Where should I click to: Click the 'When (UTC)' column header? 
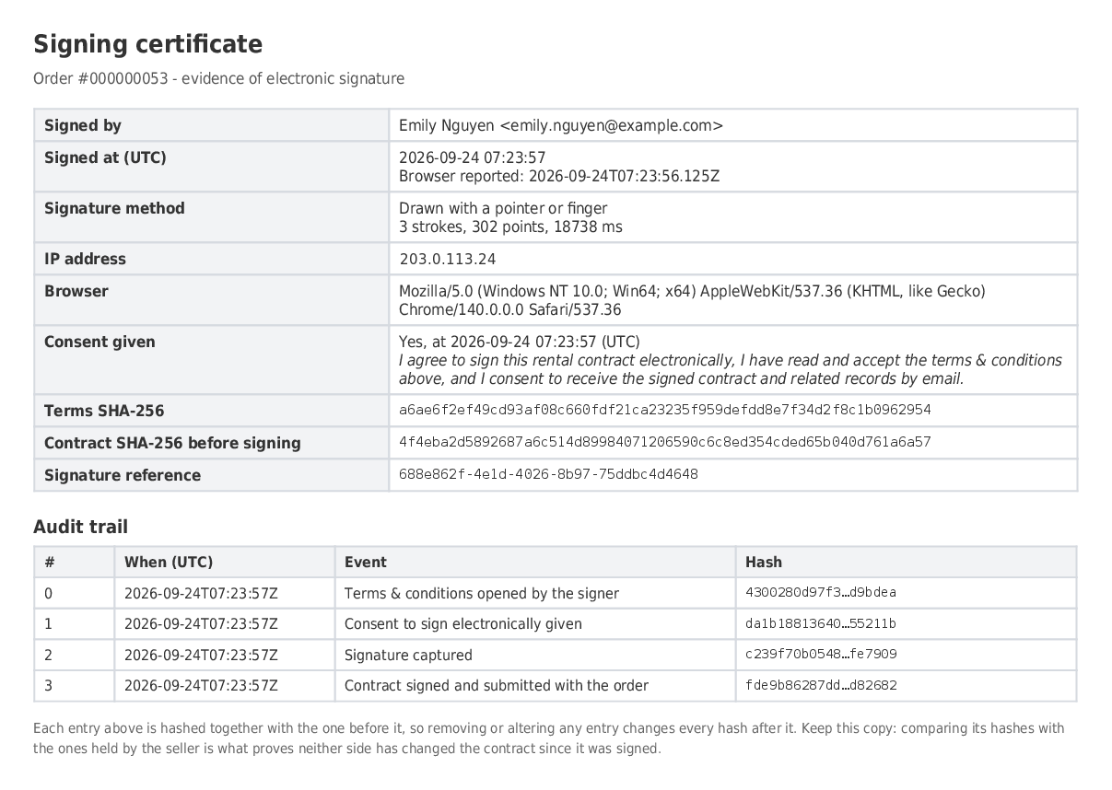(x=169, y=562)
